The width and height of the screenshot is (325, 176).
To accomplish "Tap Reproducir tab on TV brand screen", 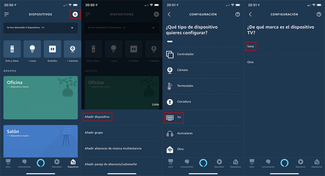I will (301, 163).
